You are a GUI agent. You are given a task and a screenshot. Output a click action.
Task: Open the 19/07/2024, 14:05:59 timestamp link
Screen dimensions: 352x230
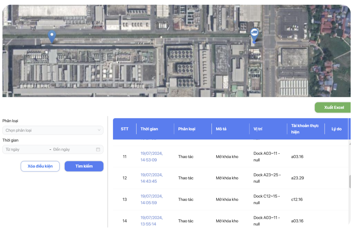(x=151, y=199)
